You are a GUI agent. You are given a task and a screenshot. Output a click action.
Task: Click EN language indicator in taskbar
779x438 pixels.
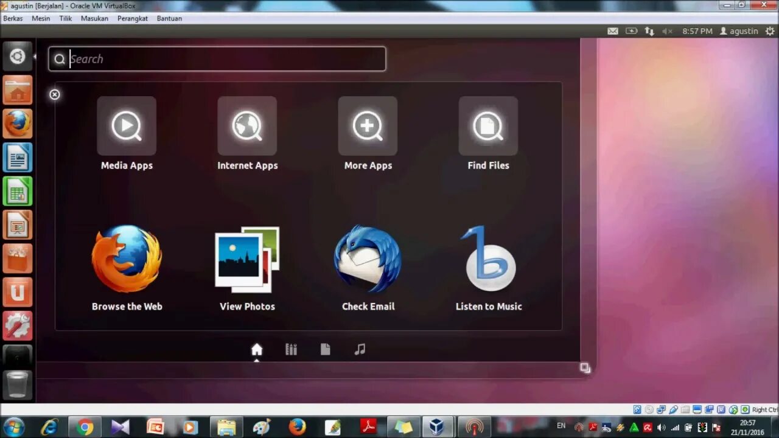click(x=561, y=426)
